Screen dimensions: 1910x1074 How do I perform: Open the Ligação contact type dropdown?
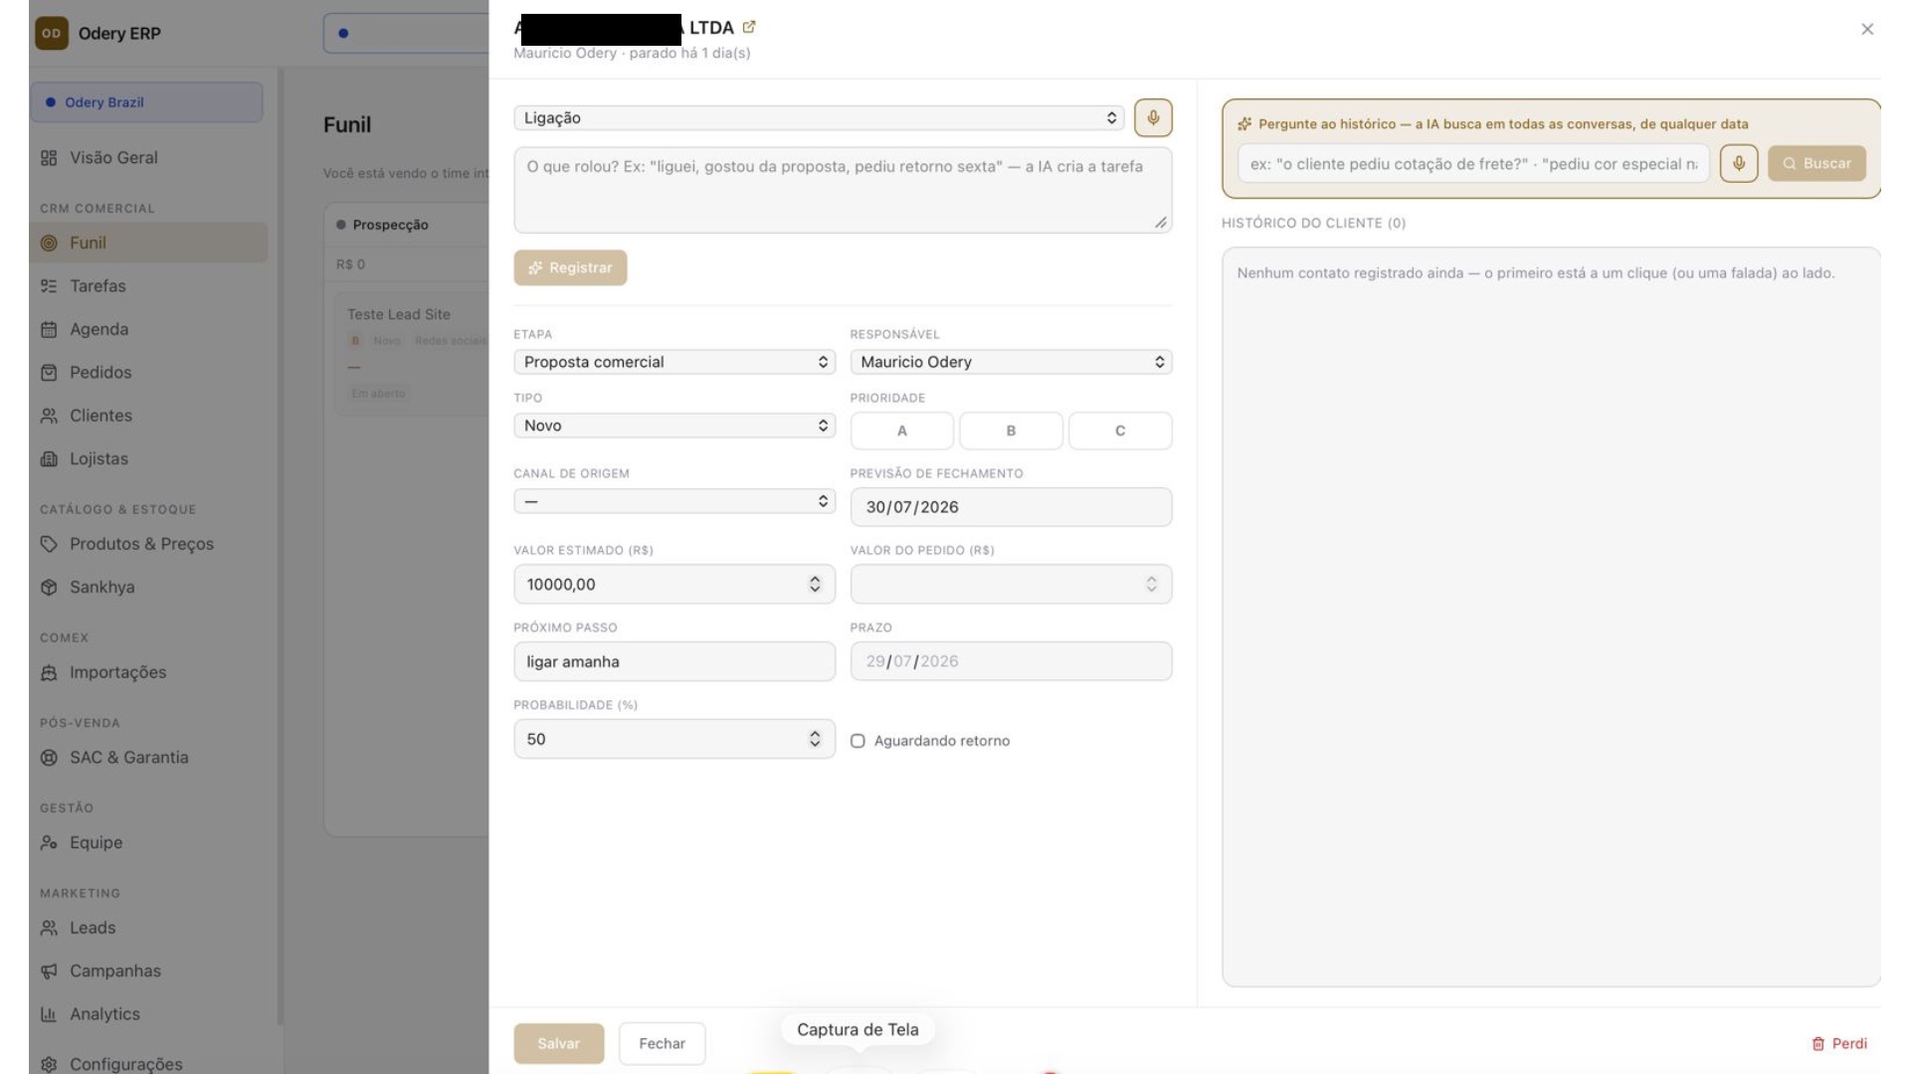coord(819,117)
